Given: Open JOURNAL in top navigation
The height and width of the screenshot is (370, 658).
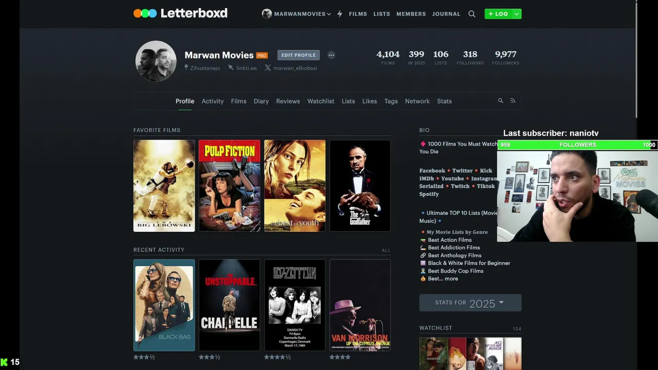Looking at the screenshot, I should pyautogui.click(x=446, y=14).
